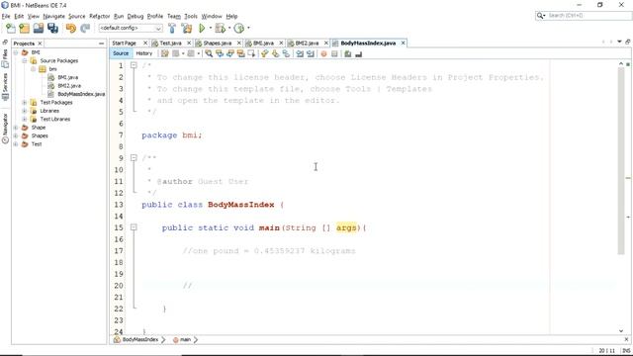Clean and Build the project

pos(187,29)
